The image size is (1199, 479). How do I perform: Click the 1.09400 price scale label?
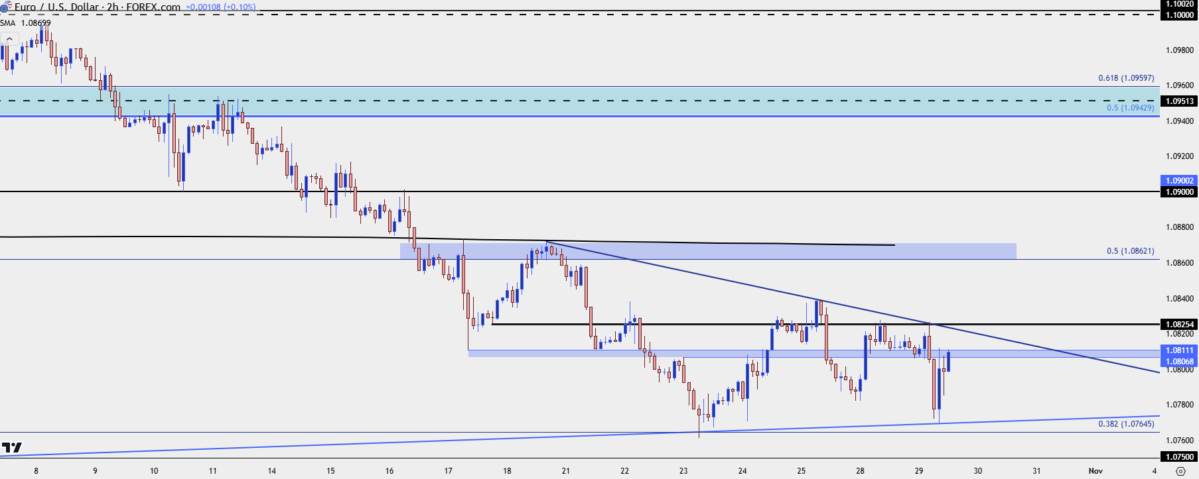tap(1180, 121)
